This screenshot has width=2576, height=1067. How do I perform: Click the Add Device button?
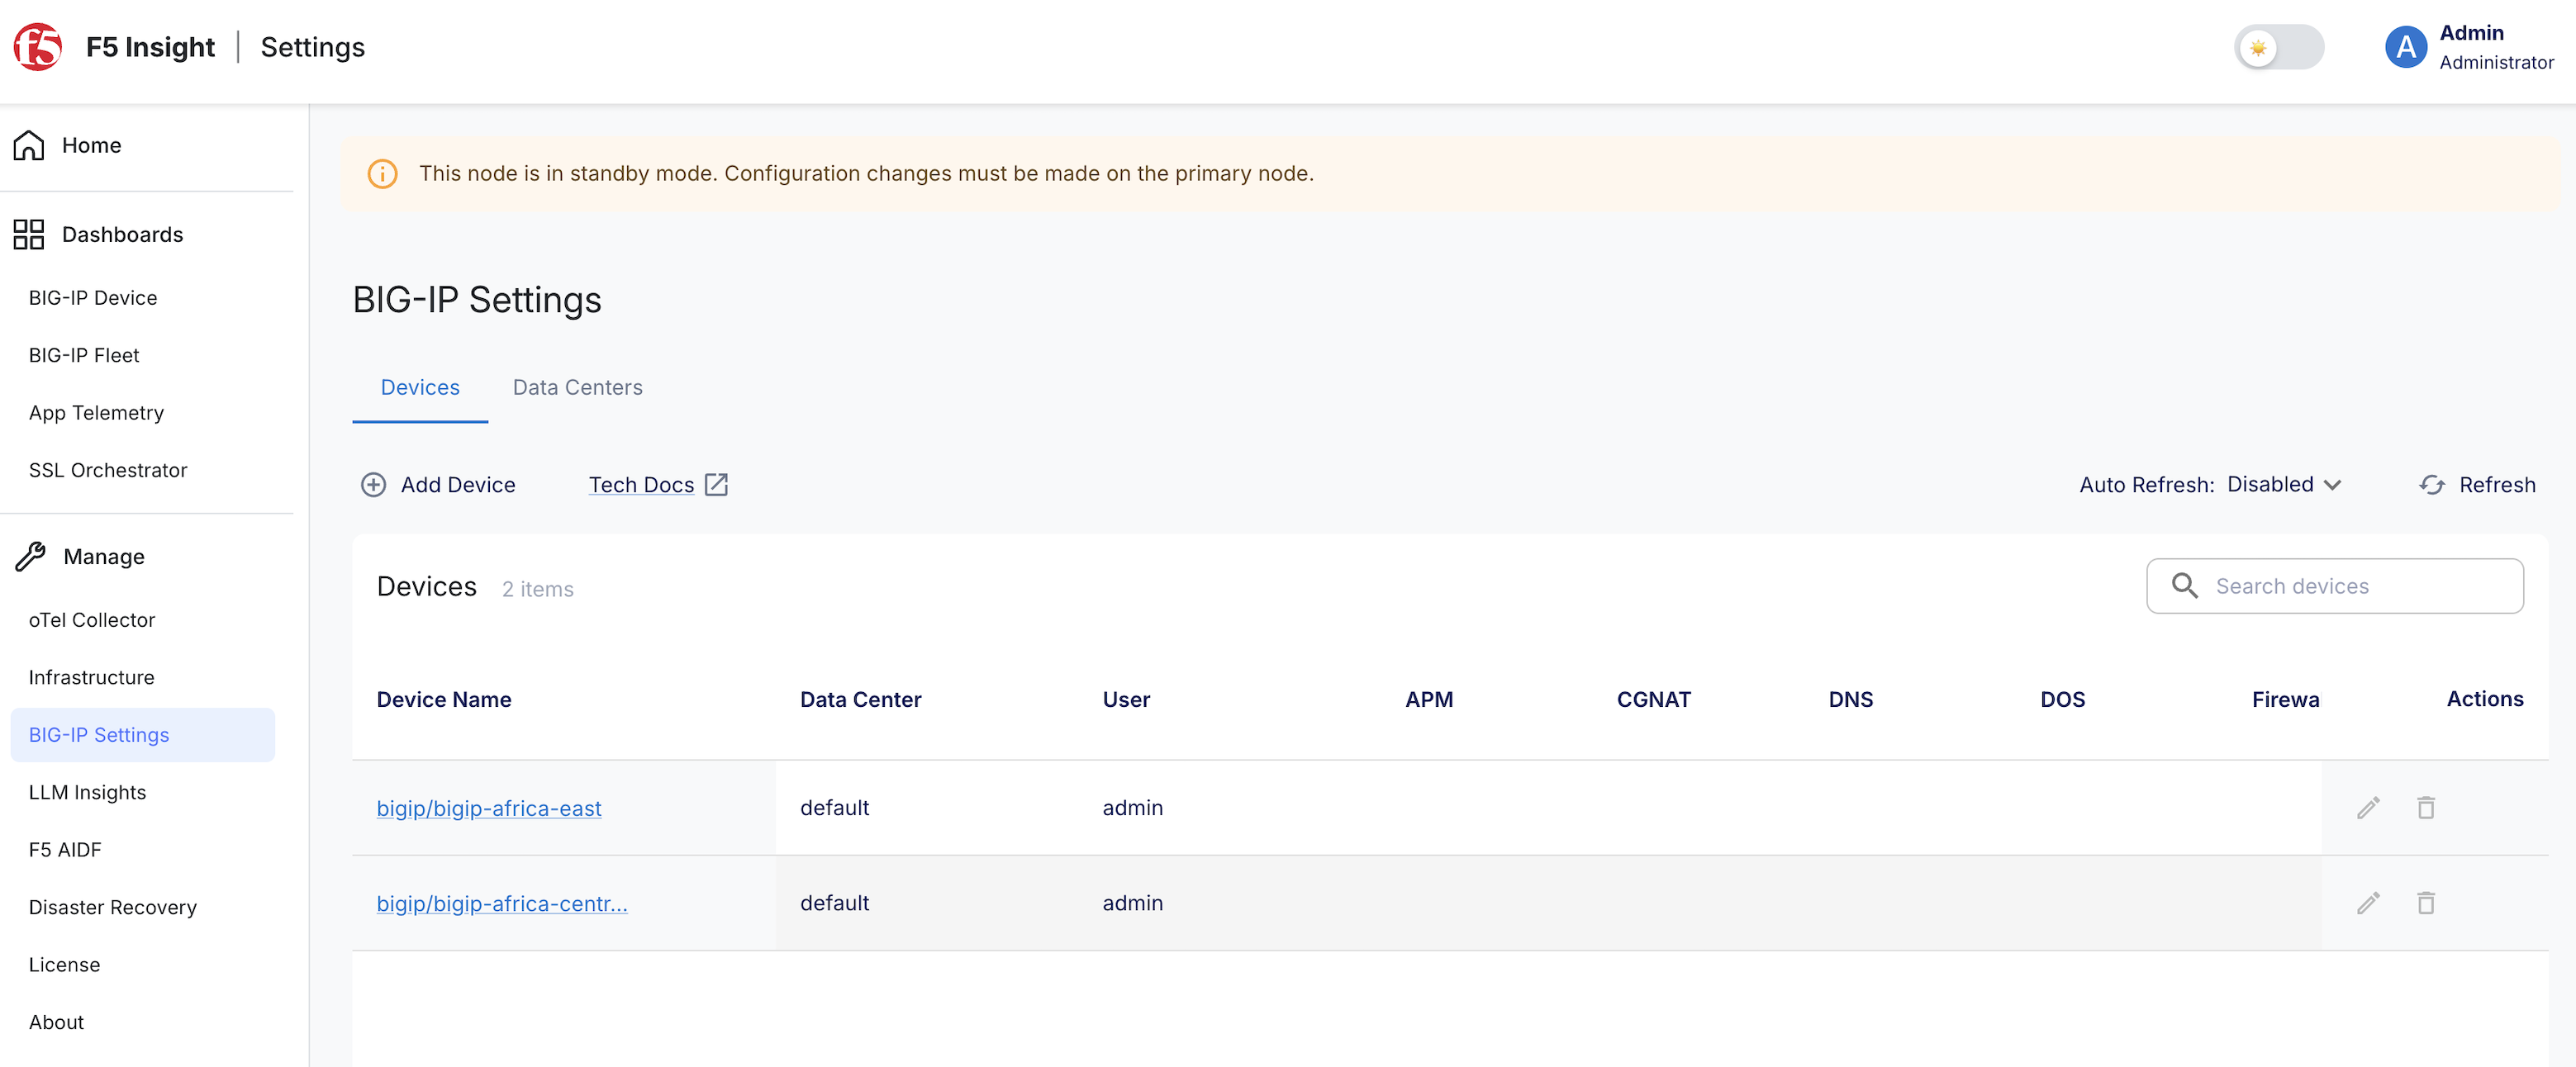(x=438, y=485)
